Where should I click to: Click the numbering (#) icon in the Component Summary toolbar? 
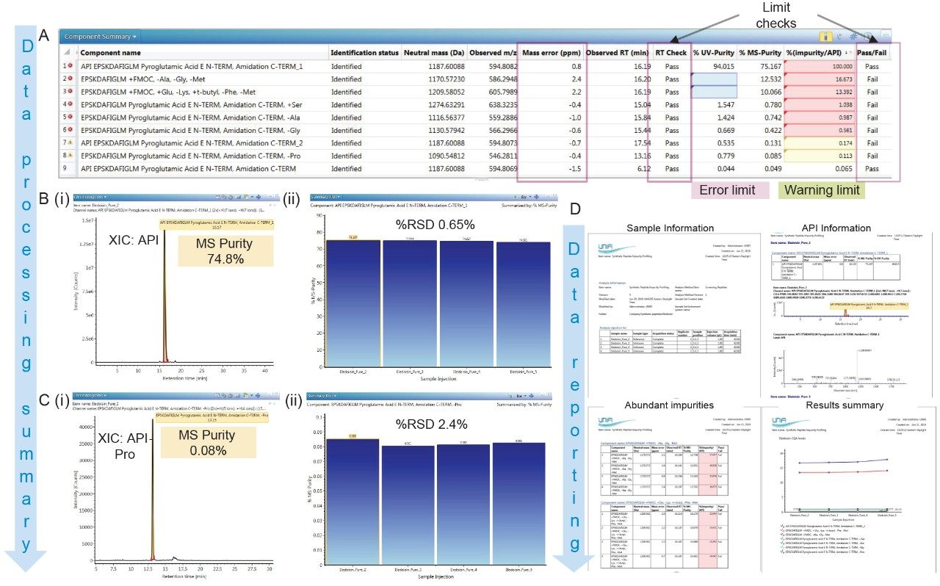tap(853, 37)
